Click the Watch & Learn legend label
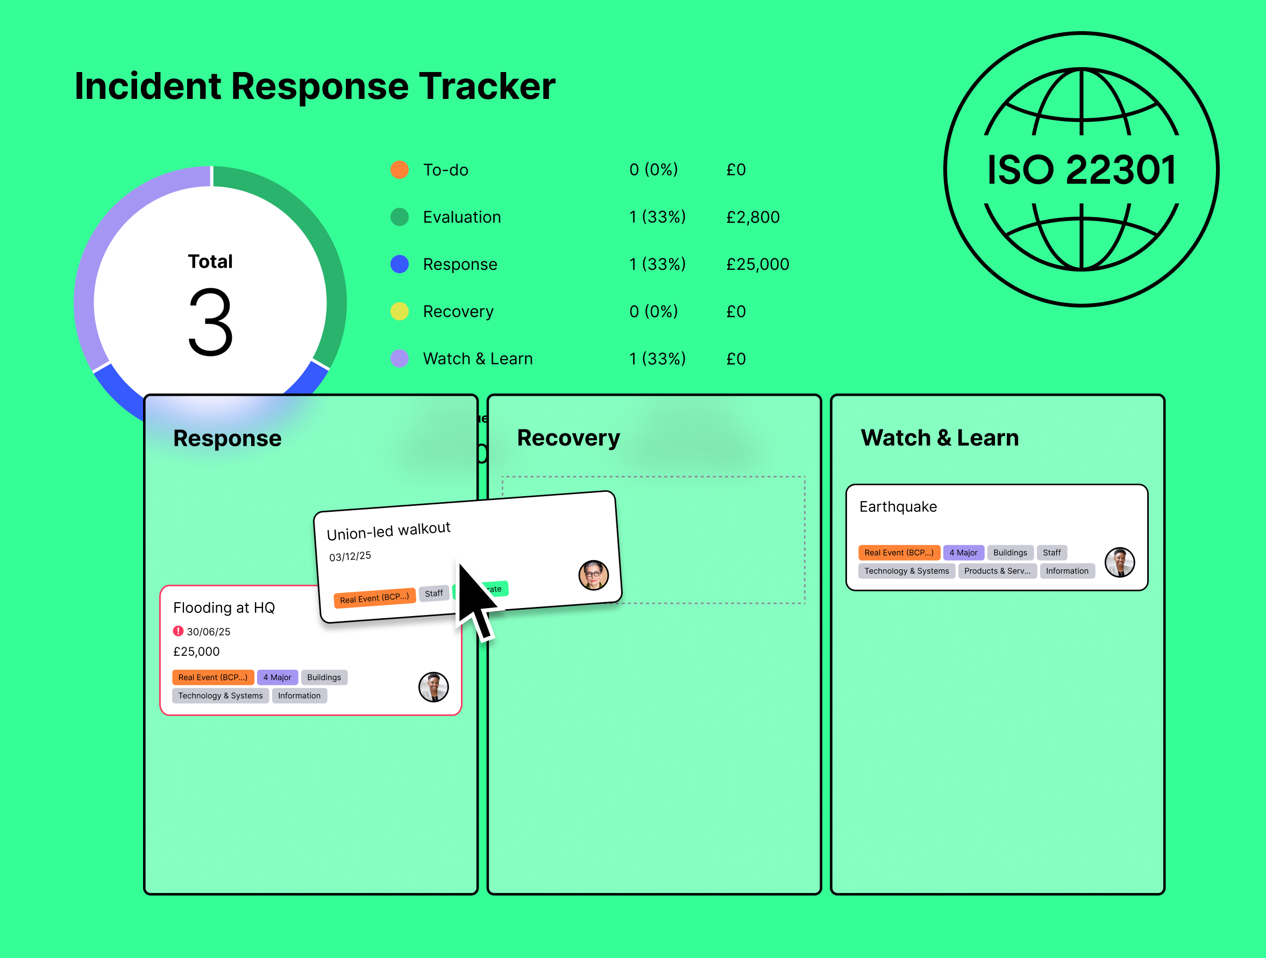The image size is (1266, 958). (478, 359)
